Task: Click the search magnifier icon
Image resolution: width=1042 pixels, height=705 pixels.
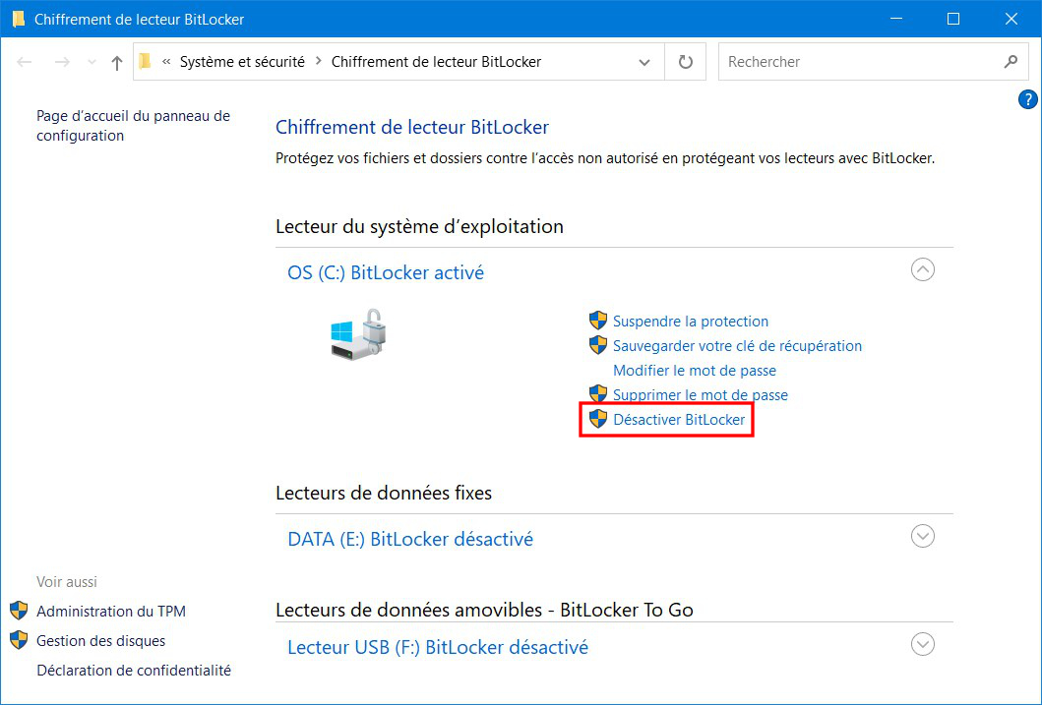Action: [x=1011, y=62]
